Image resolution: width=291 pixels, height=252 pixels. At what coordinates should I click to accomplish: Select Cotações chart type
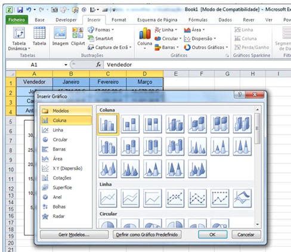coord(66,178)
